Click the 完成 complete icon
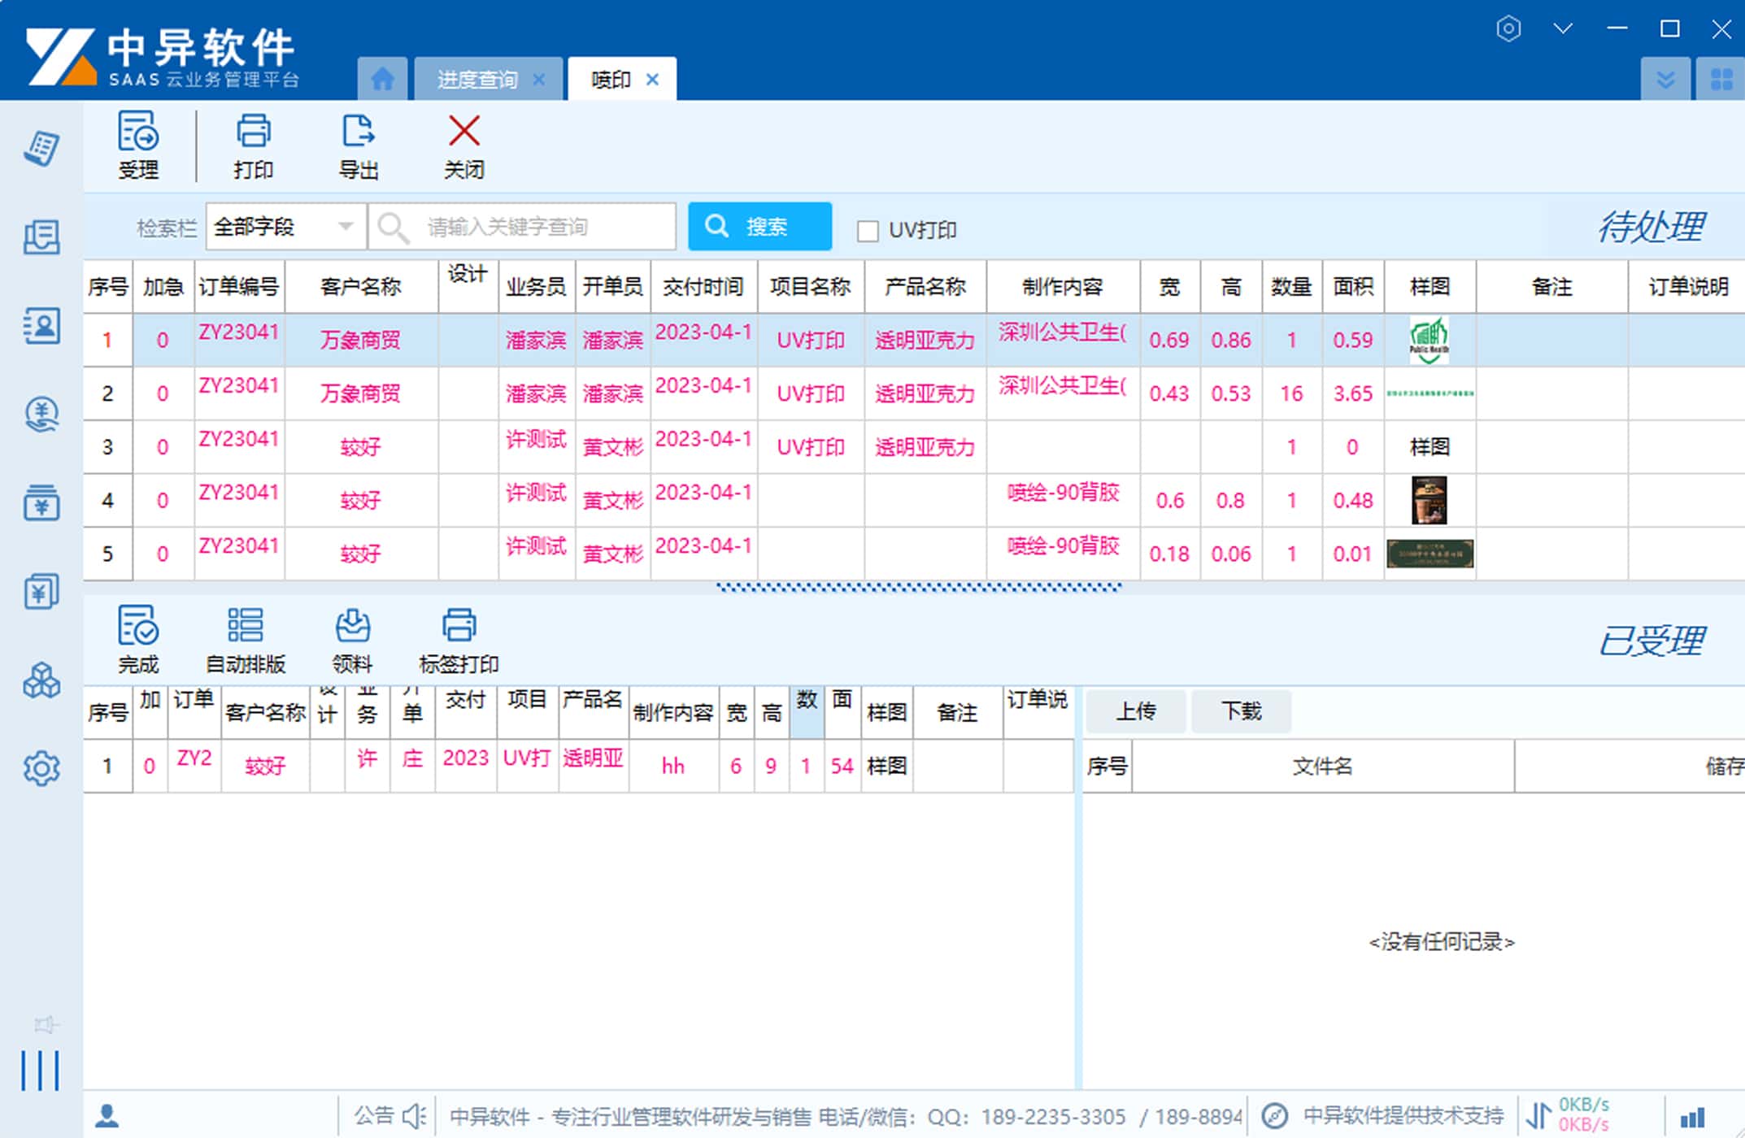This screenshot has height=1138, width=1745. coord(138,625)
